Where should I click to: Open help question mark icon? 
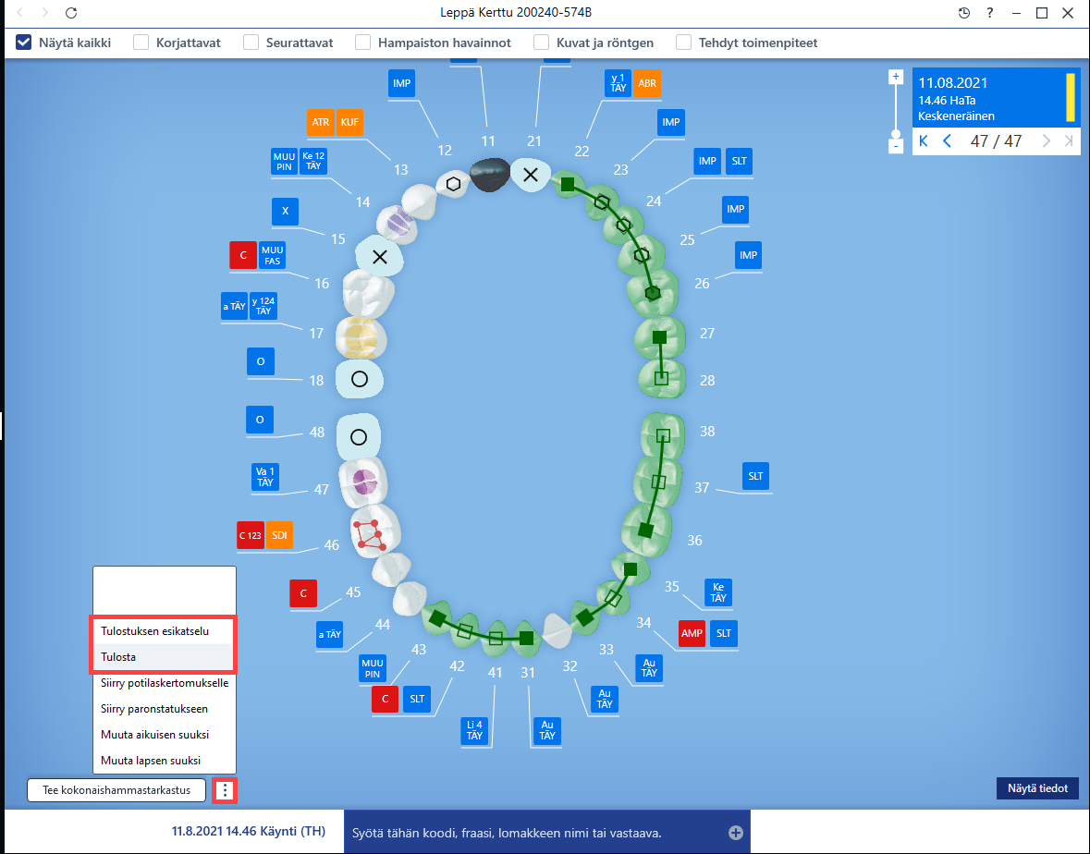[x=990, y=13]
